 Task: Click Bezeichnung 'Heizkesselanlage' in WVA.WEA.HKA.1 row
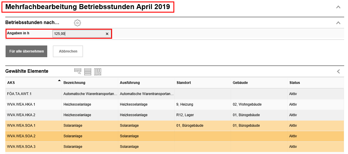[77, 104]
